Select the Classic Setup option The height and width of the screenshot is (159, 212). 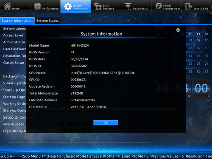tap(14, 63)
